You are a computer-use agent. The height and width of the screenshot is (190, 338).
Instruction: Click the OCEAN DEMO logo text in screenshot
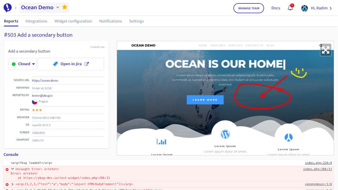(143, 45)
